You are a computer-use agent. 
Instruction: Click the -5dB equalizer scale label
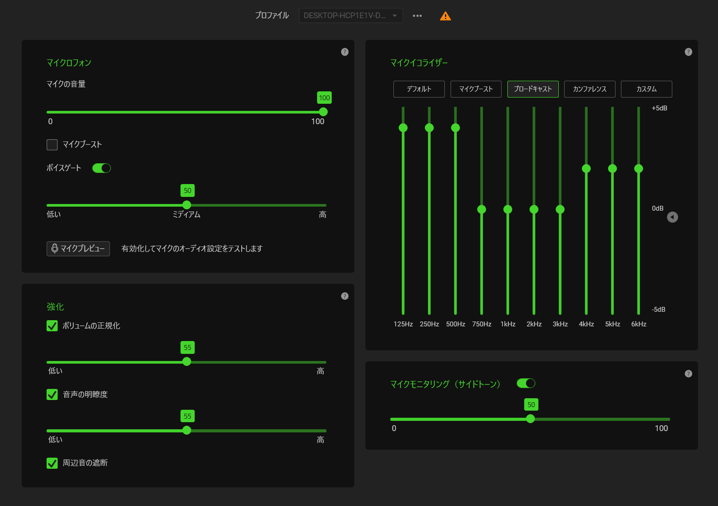(659, 310)
